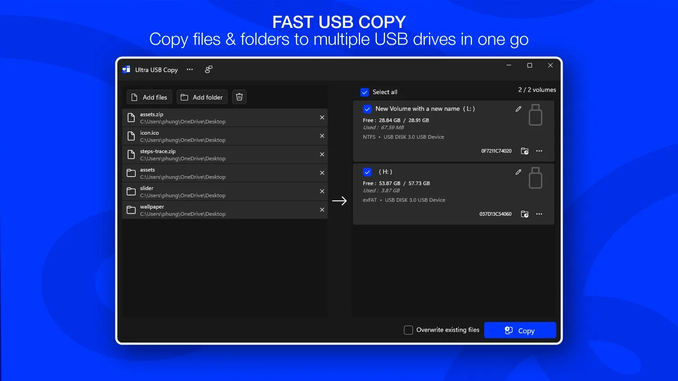Click the assets.zip file icon
The height and width of the screenshot is (381, 678).
(x=131, y=118)
